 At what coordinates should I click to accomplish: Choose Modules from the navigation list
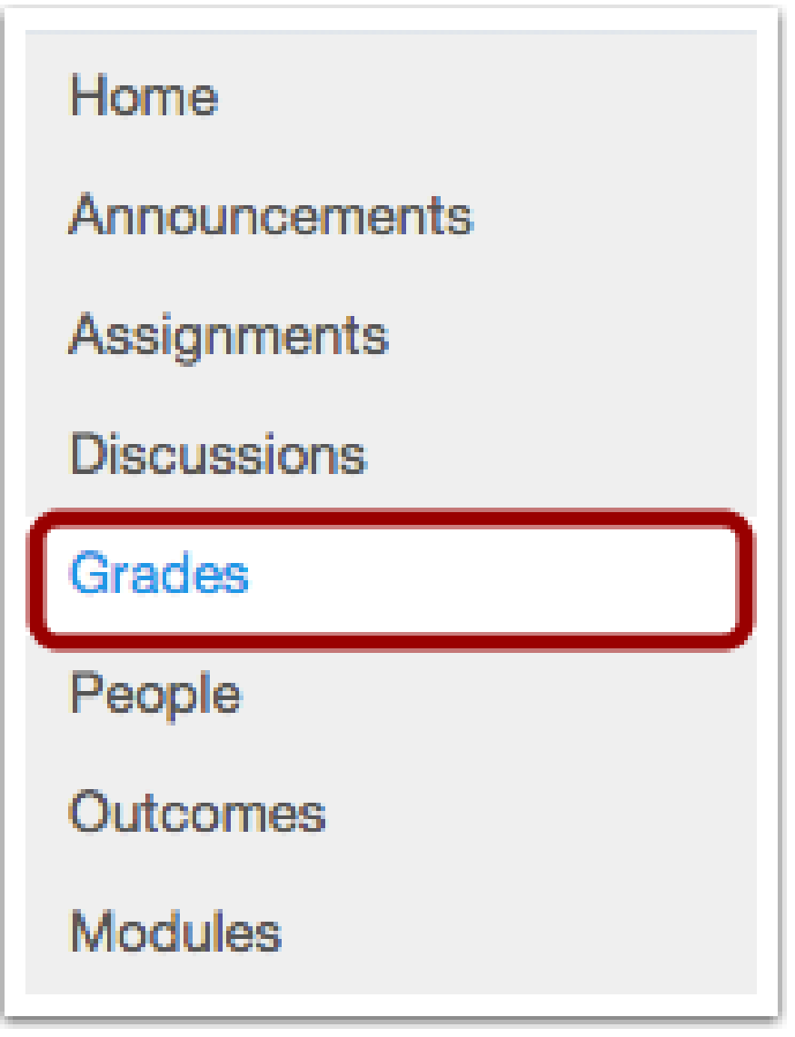pyautogui.click(x=176, y=932)
